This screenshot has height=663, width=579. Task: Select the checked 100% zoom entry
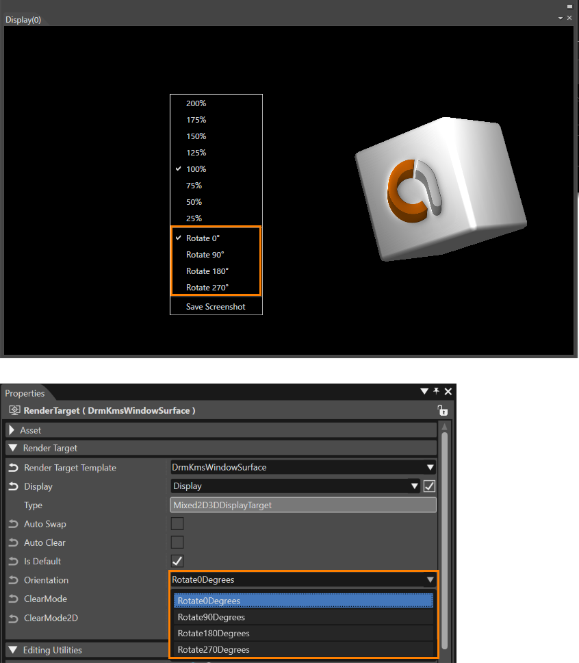[216, 169]
